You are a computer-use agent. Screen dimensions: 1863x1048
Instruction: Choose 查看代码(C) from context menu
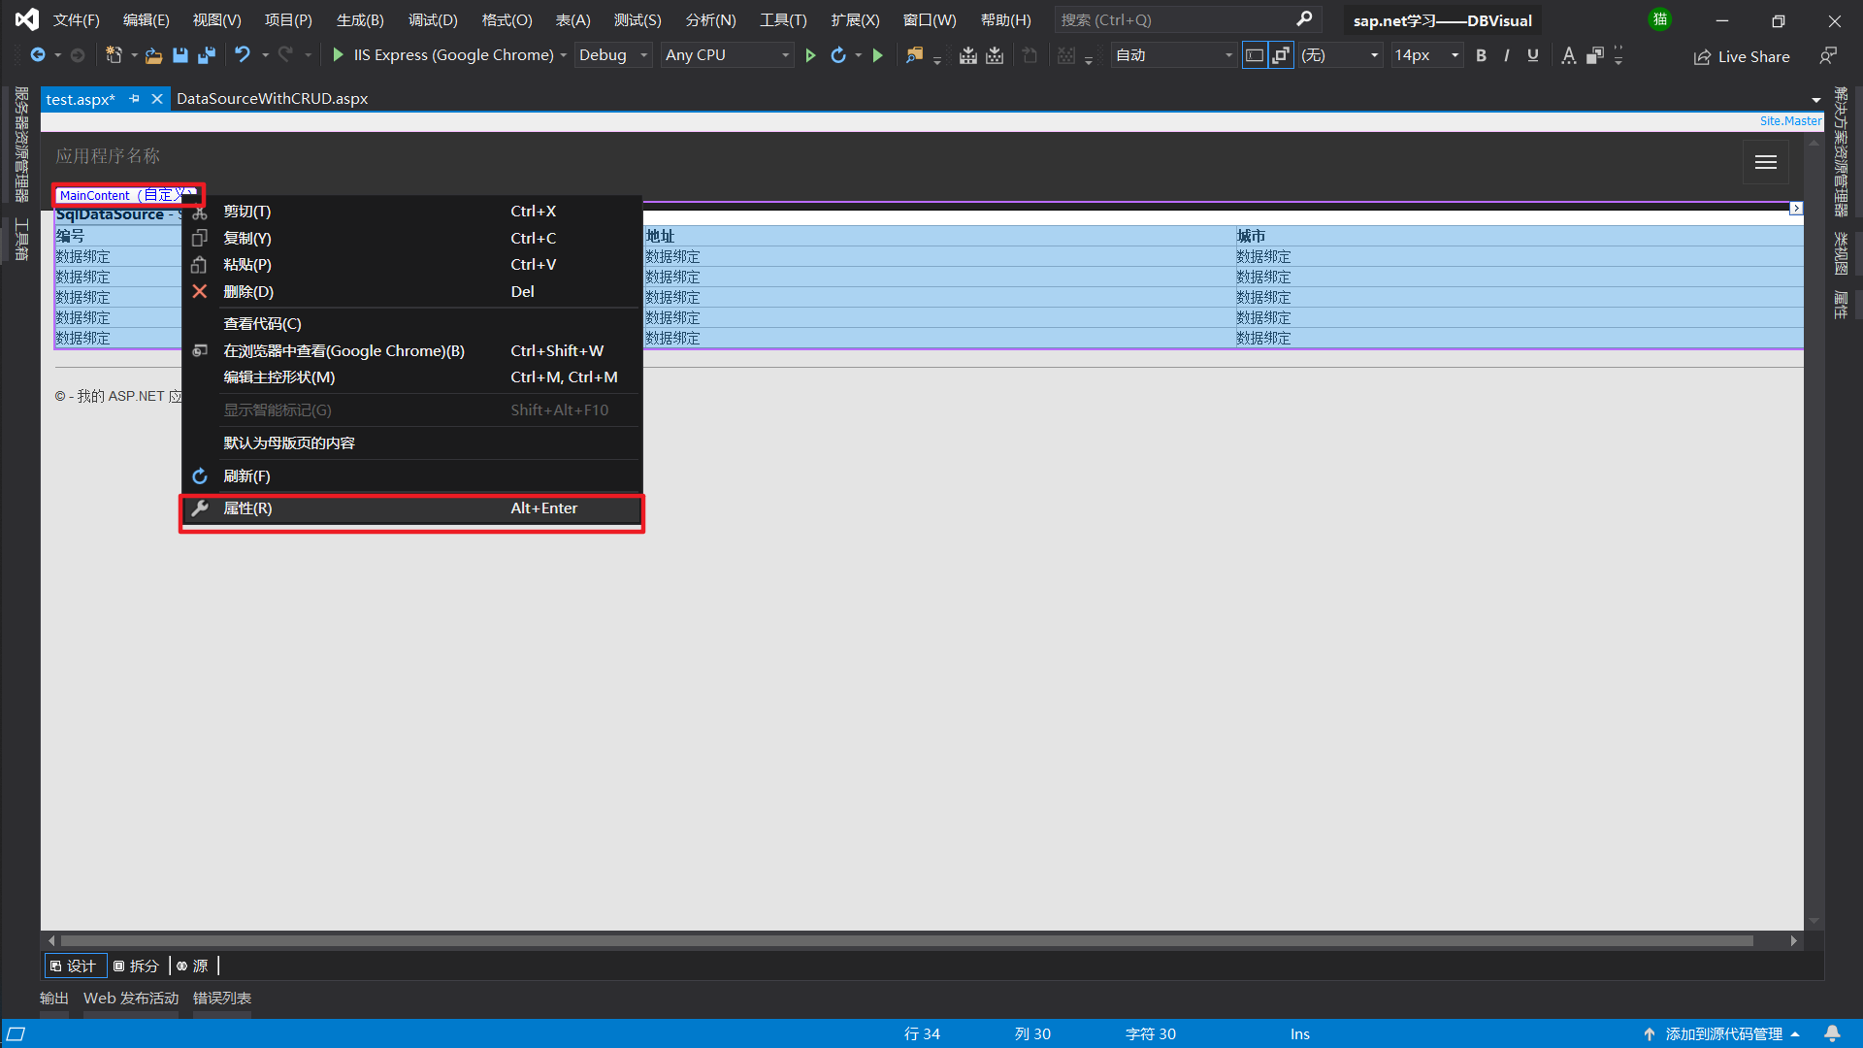click(412, 324)
